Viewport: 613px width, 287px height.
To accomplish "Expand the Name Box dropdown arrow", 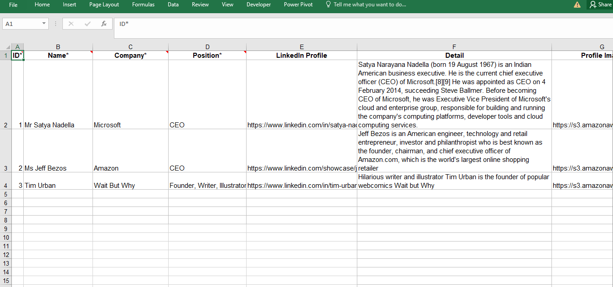I will tap(44, 24).
